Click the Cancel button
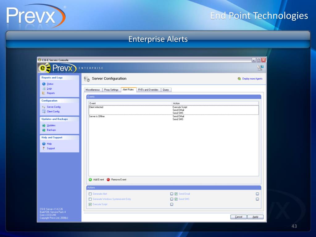 click(239, 217)
